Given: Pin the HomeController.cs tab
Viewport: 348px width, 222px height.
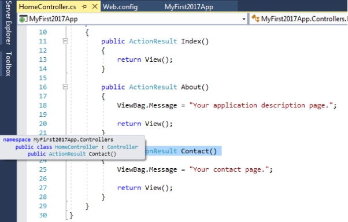Looking at the screenshot, I should point(84,7).
